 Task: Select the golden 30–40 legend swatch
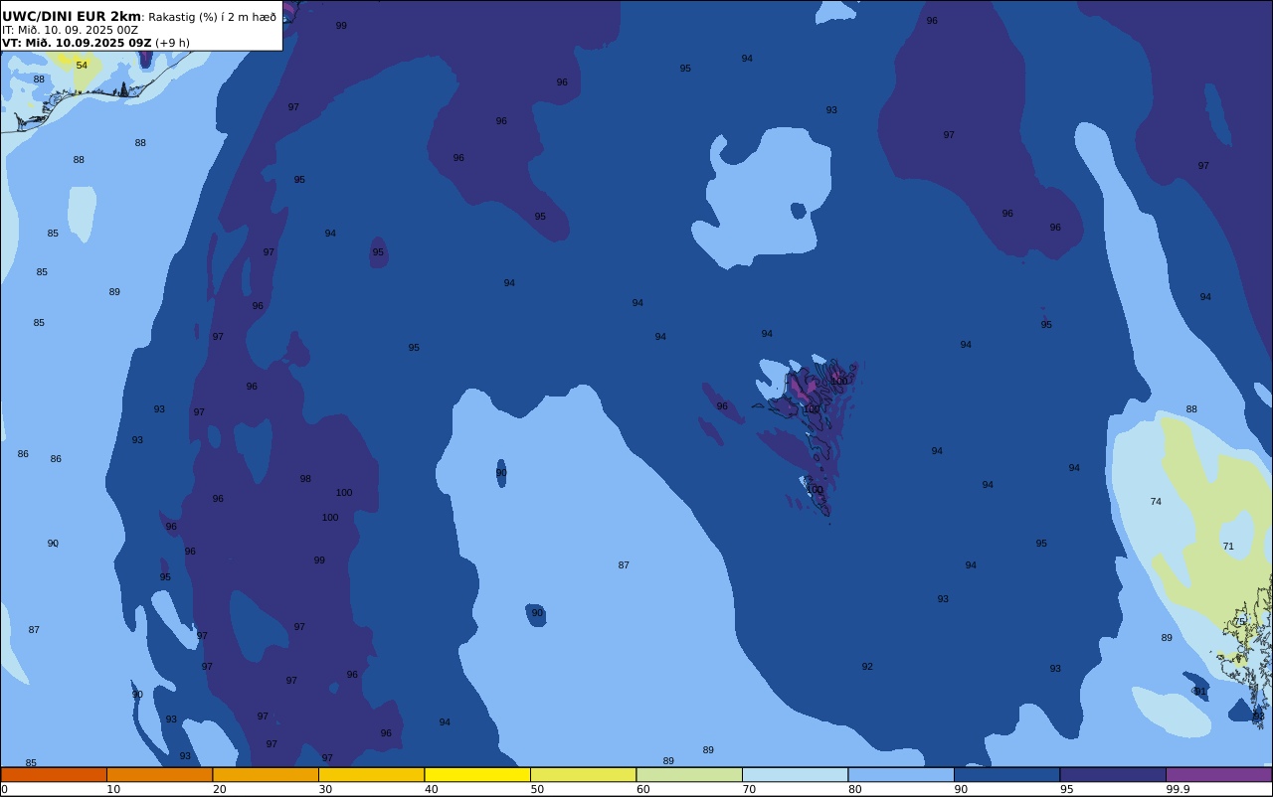[371, 774]
